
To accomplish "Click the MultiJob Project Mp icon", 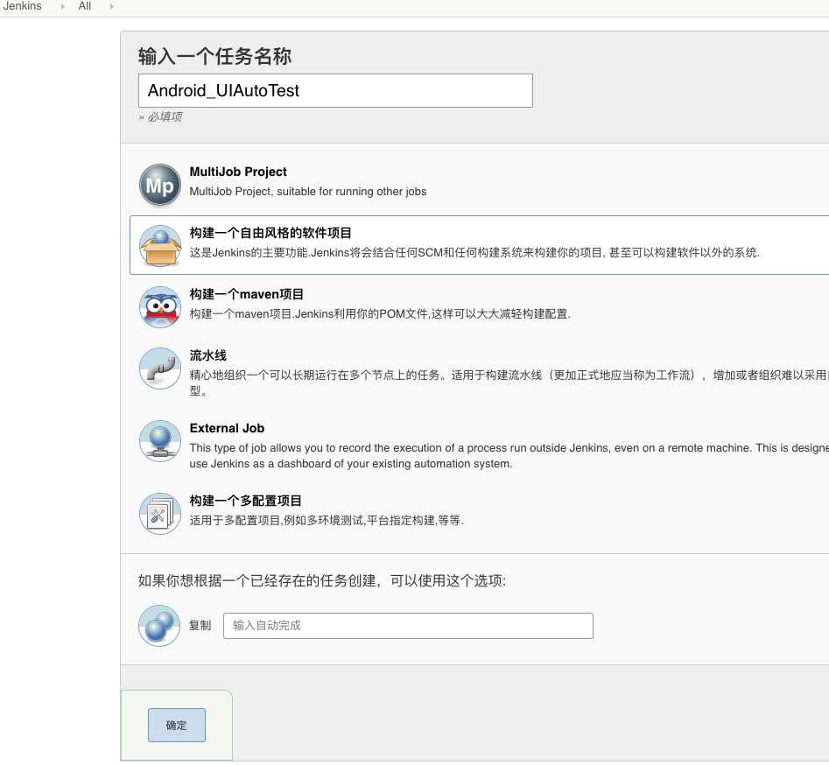I will 160,185.
